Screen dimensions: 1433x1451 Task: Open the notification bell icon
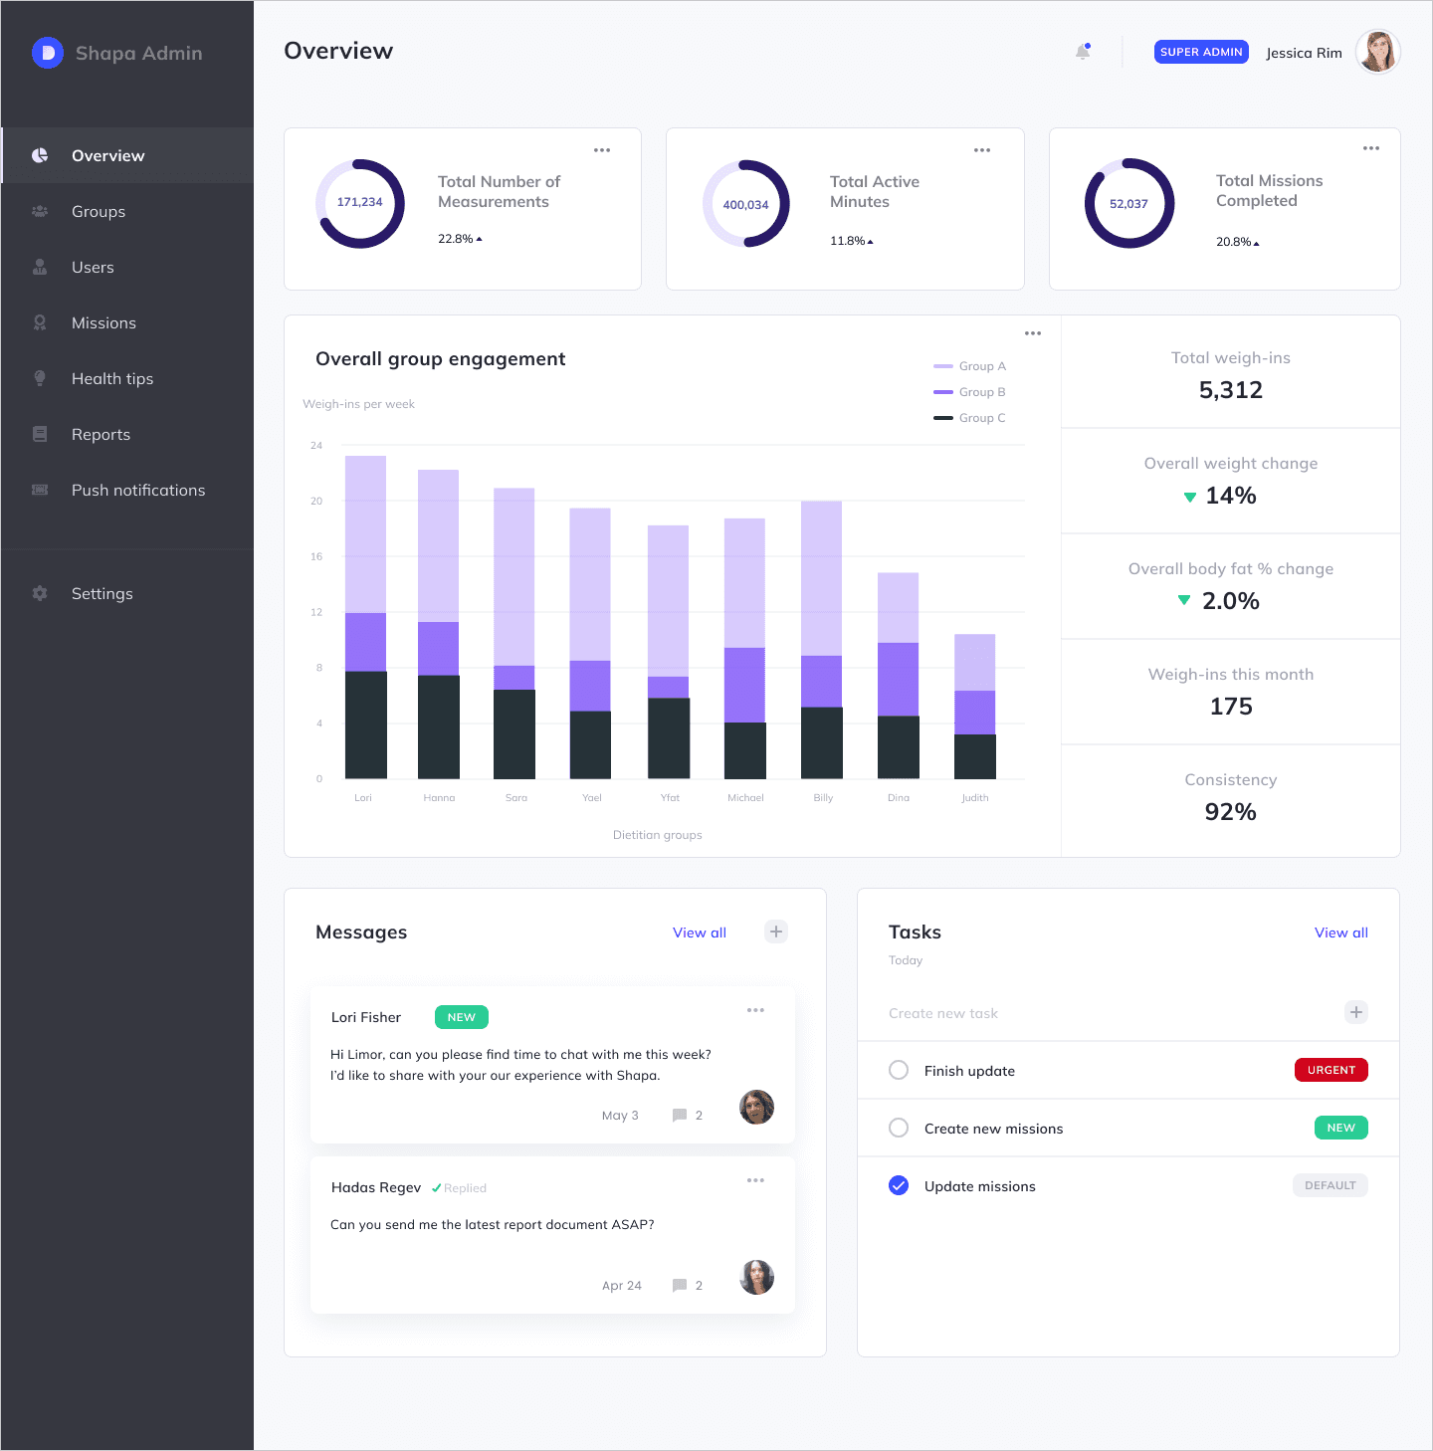click(1083, 52)
